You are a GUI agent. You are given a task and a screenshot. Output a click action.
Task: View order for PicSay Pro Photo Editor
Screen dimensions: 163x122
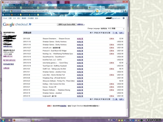(80, 81)
